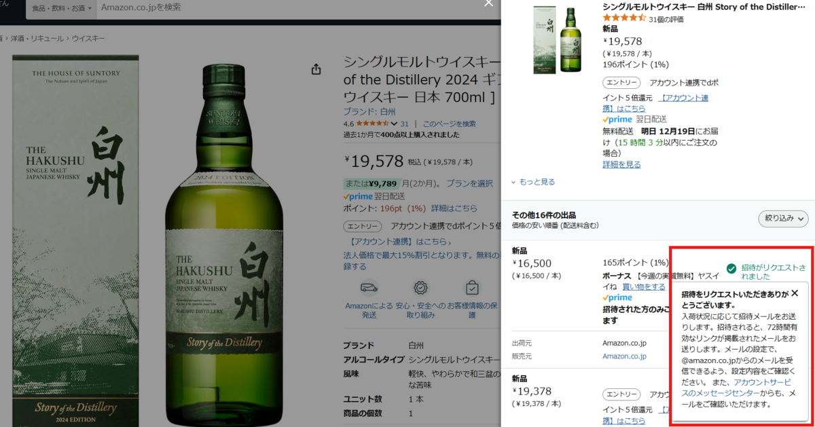Click the share icon above product title

316,69
